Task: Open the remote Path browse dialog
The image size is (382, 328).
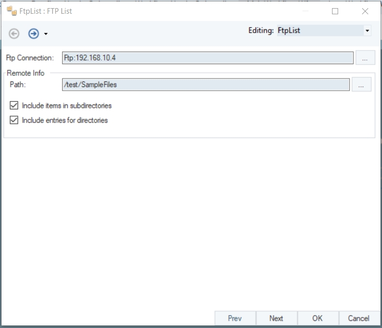Action: [361, 85]
